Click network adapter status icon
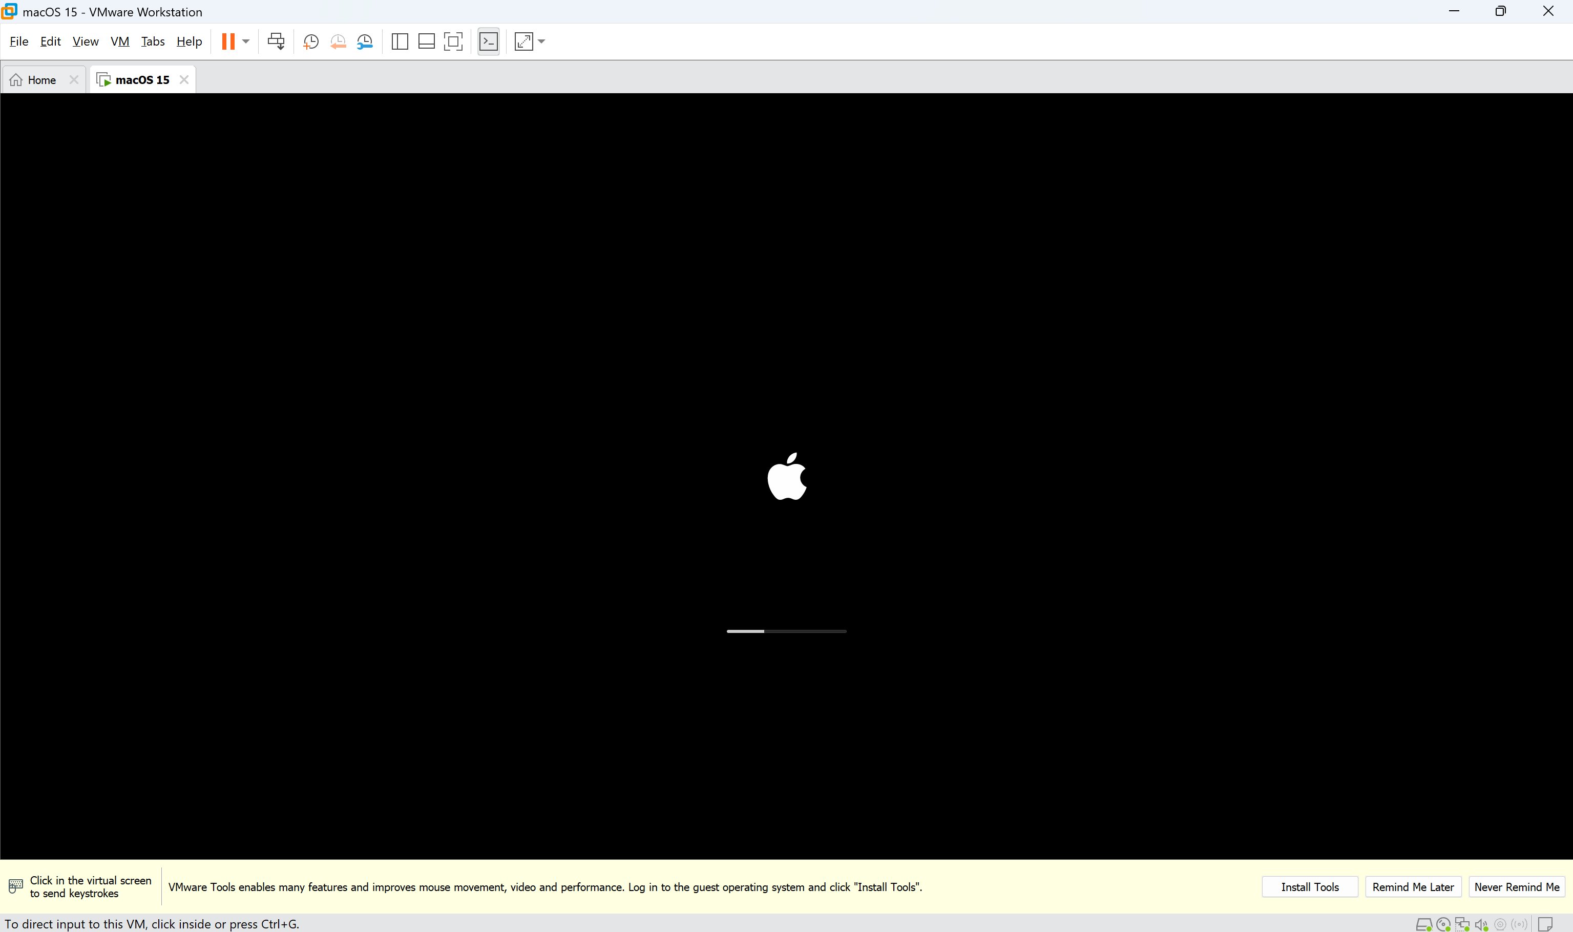The image size is (1573, 932). click(1462, 924)
